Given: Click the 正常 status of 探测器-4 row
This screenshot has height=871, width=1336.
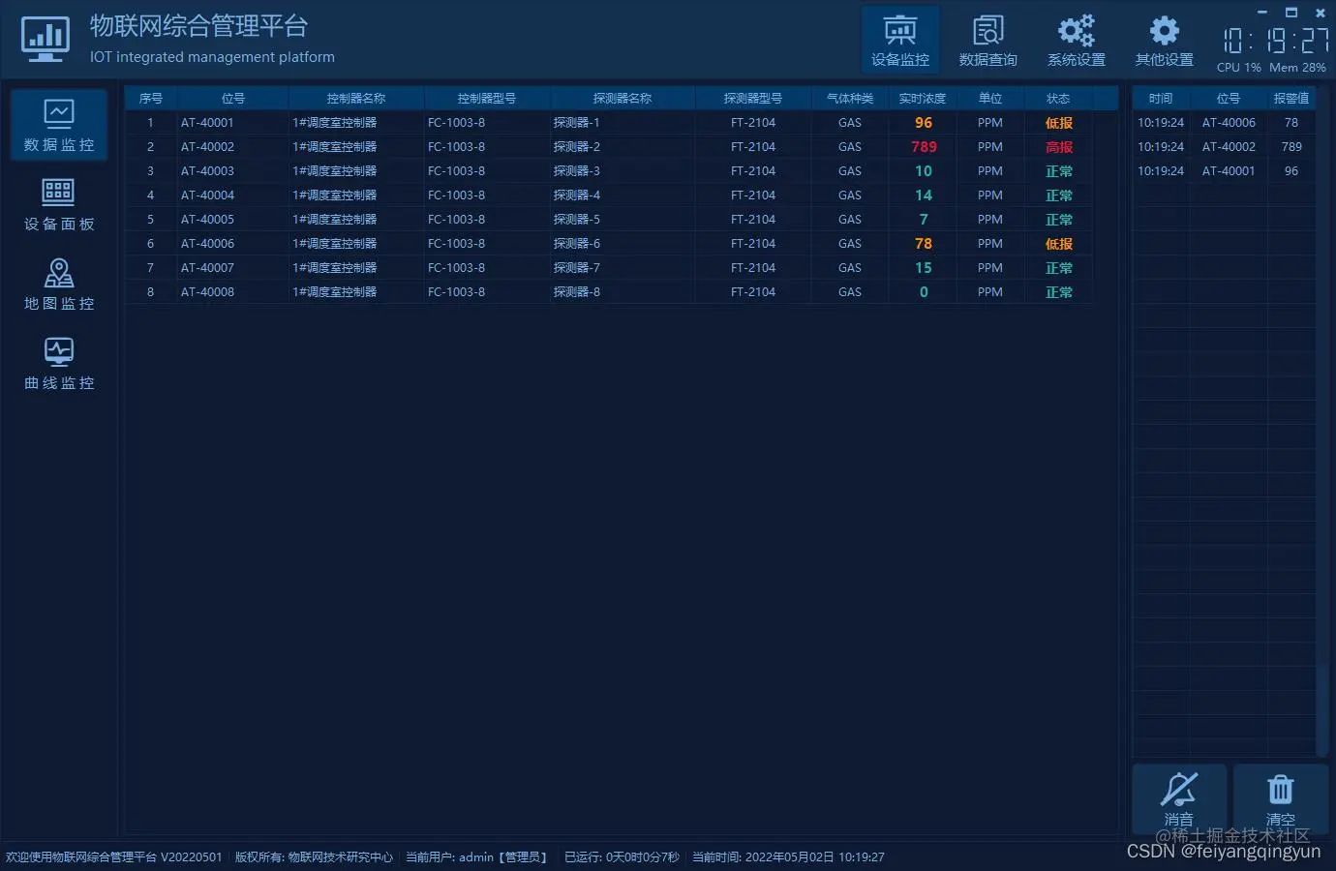Looking at the screenshot, I should (x=1059, y=195).
